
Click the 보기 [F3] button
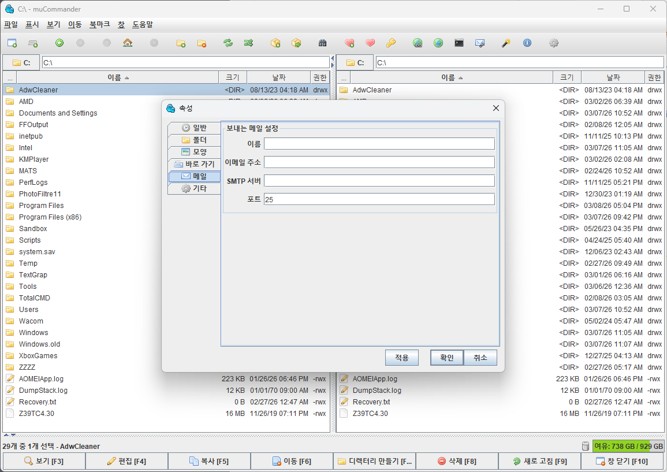tap(44, 461)
